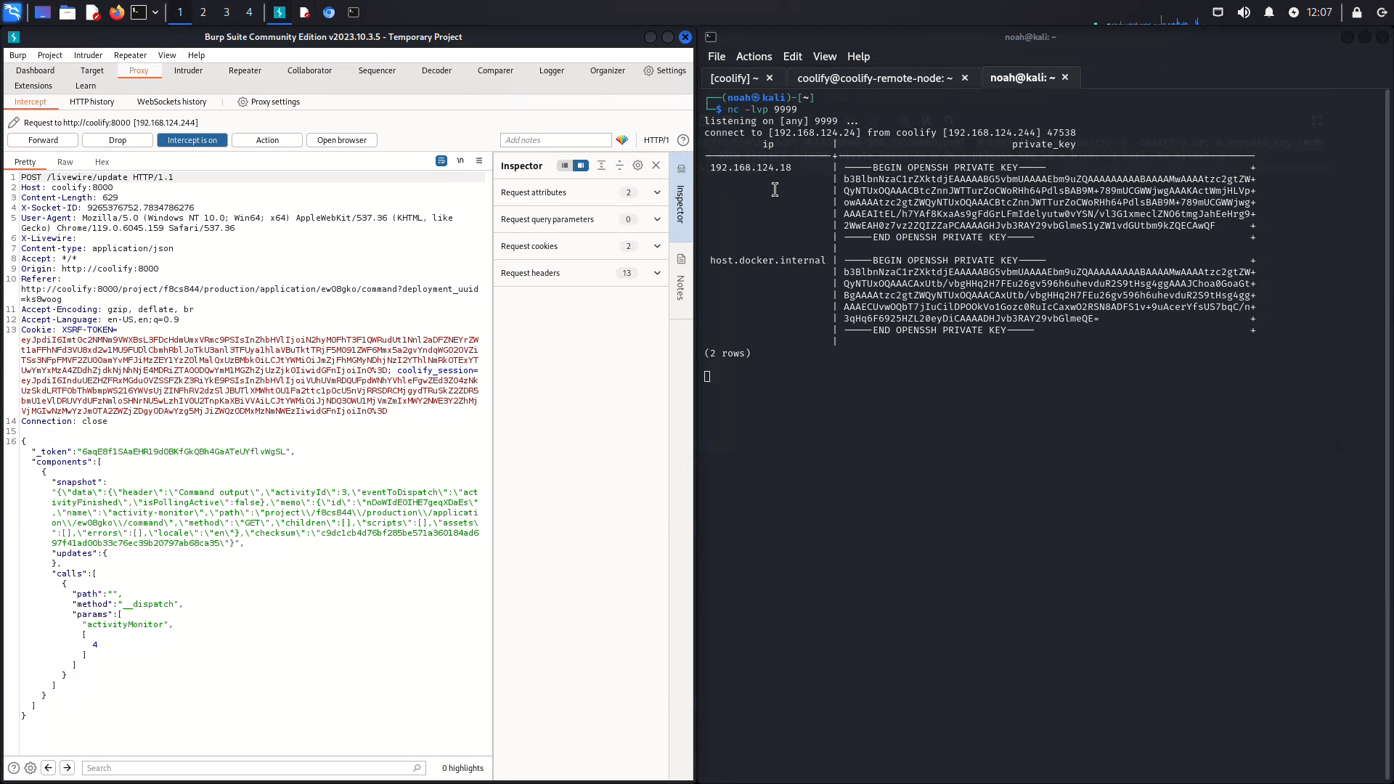This screenshot has width=1394, height=784.
Task: Open Burp Settings with the gear
Action: [664, 70]
